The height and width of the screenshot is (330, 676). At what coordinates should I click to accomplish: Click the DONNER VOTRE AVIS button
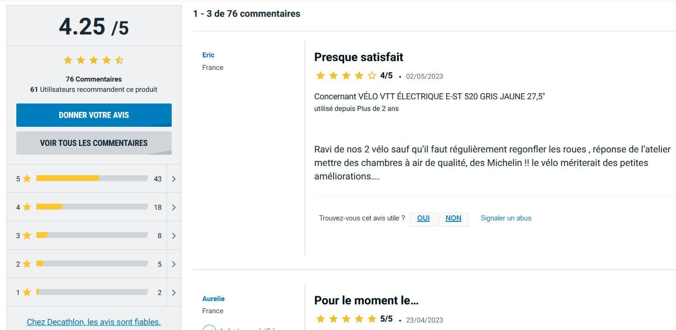coord(94,115)
